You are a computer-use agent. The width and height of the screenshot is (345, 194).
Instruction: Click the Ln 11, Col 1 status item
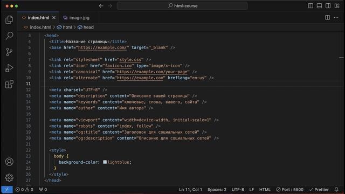click(x=190, y=190)
